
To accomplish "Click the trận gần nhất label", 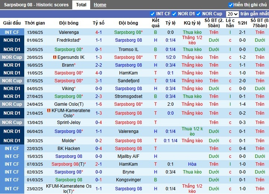I will point(254,14).
